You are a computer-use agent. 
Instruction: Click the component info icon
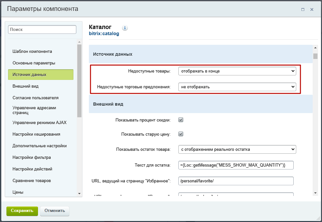(125, 28)
